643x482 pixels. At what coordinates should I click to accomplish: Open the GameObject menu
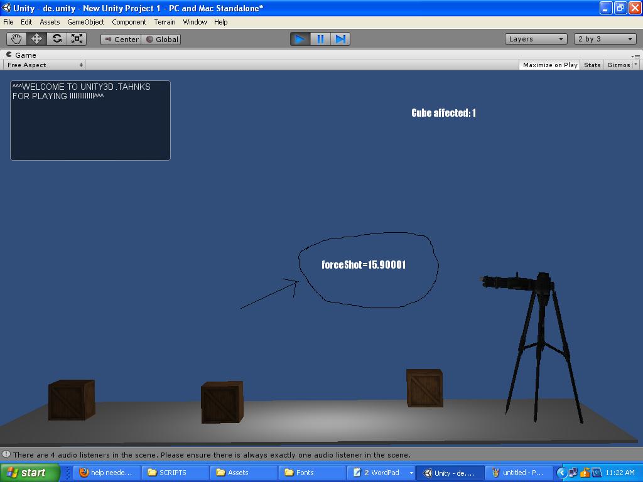(86, 22)
